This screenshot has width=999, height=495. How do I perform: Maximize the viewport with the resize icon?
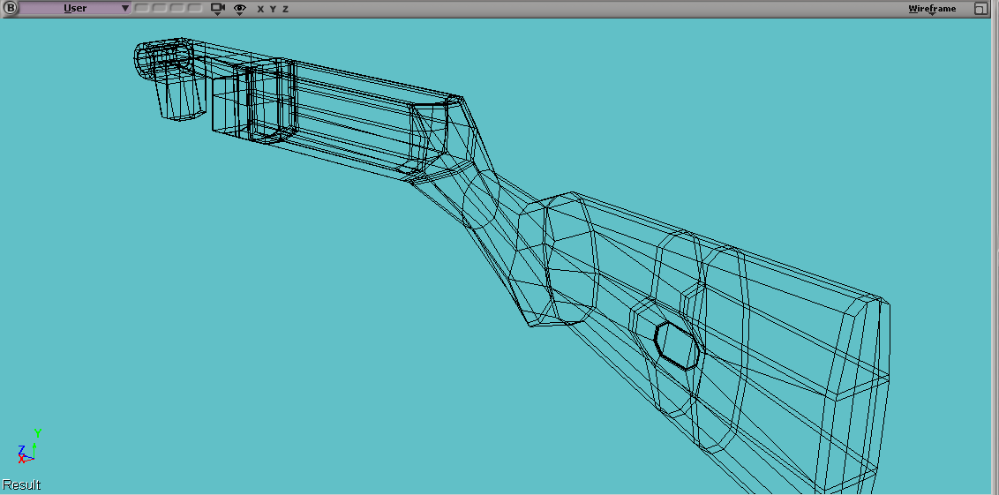(980, 9)
